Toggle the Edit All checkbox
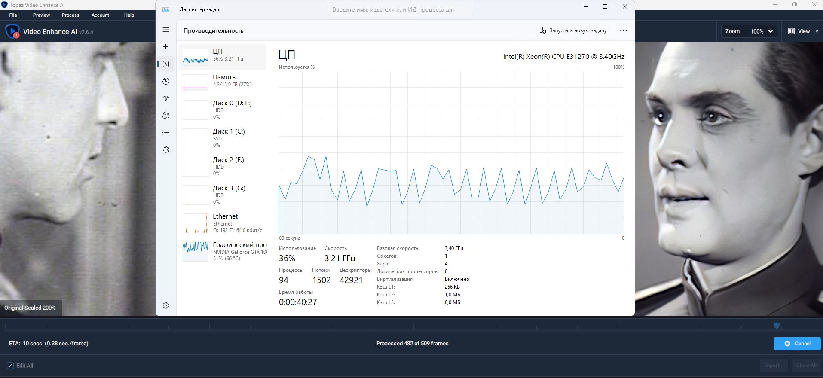Image resolution: width=823 pixels, height=378 pixels. pyautogui.click(x=10, y=366)
